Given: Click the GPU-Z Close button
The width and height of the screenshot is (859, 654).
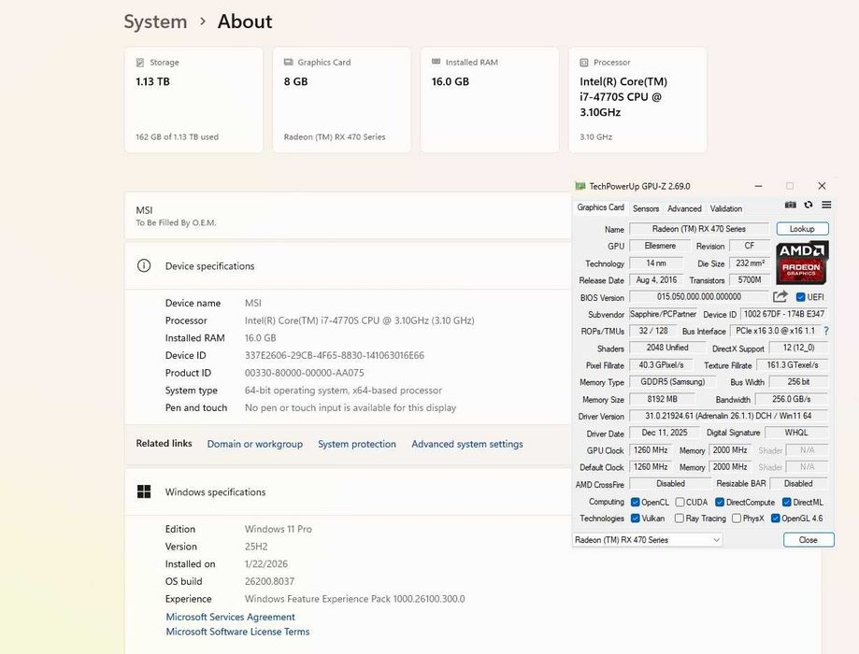Looking at the screenshot, I should pos(809,539).
